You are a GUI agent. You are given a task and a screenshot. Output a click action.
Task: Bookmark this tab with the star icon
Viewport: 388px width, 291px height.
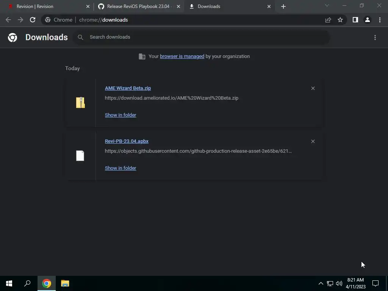340,20
